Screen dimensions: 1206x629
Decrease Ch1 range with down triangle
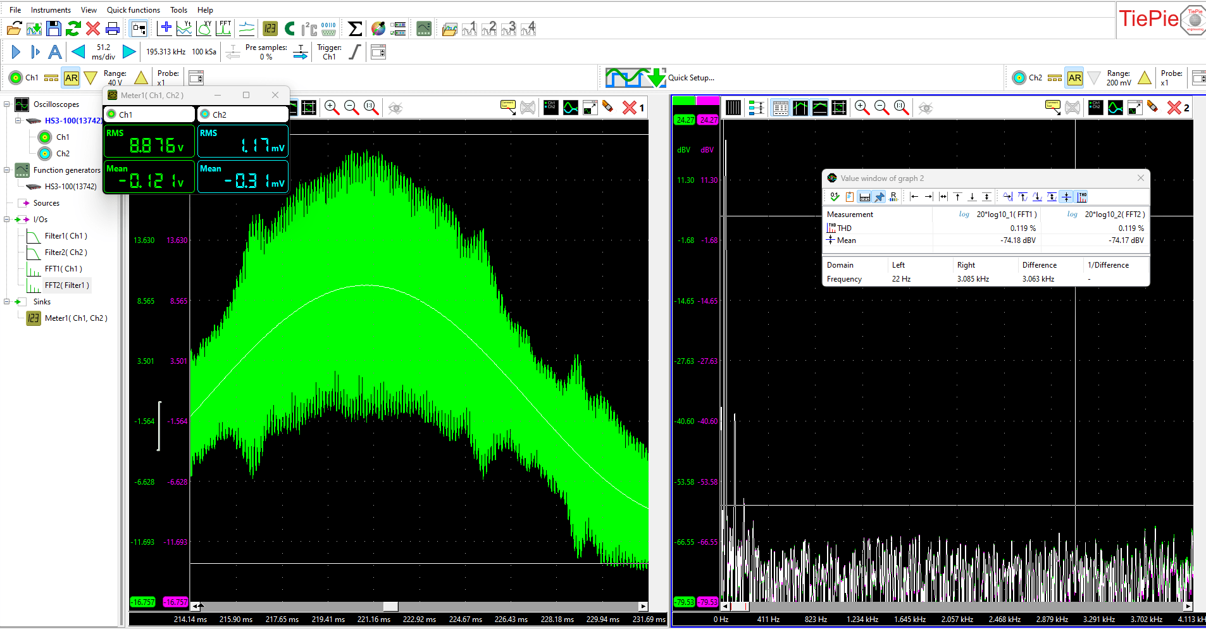point(90,78)
